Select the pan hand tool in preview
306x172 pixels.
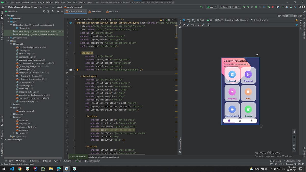(x=294, y=131)
